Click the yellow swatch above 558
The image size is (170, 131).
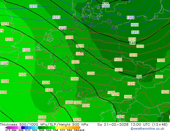[57, 128]
